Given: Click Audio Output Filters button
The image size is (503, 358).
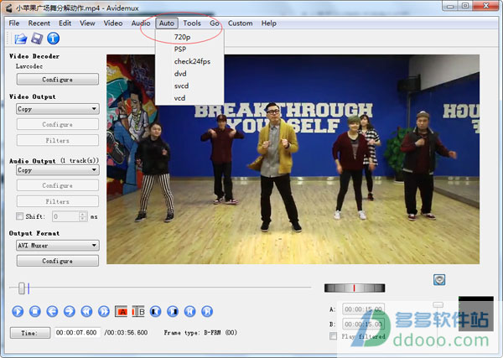Looking at the screenshot, I should pyautogui.click(x=58, y=201).
